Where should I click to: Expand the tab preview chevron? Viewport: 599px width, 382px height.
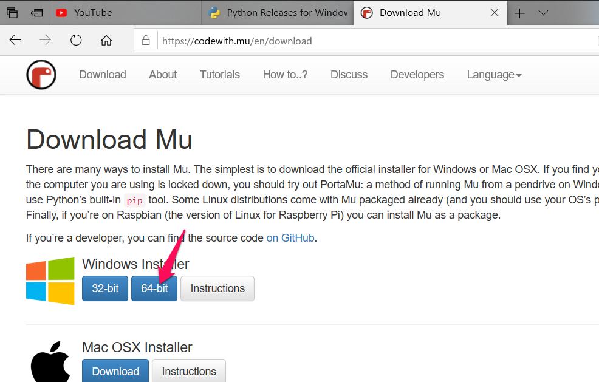tap(543, 13)
